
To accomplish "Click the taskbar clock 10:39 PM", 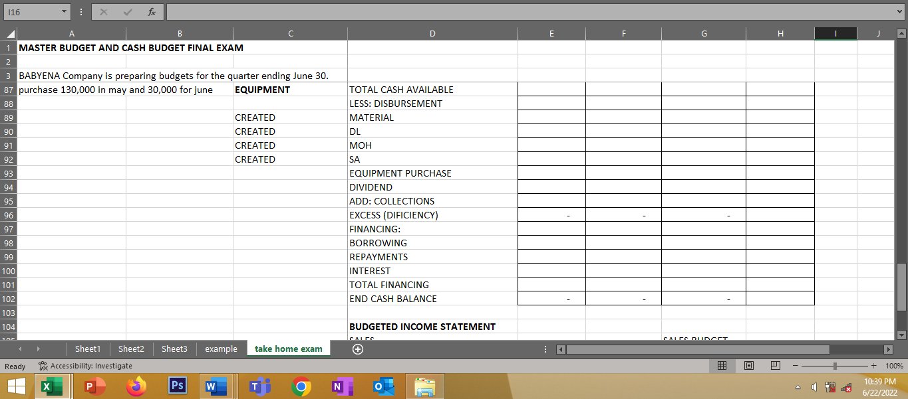I will click(881, 380).
